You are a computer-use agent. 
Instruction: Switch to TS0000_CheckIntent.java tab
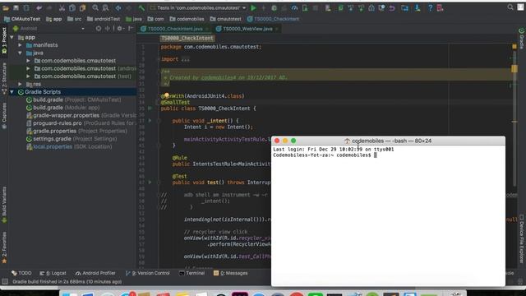tap(175, 29)
